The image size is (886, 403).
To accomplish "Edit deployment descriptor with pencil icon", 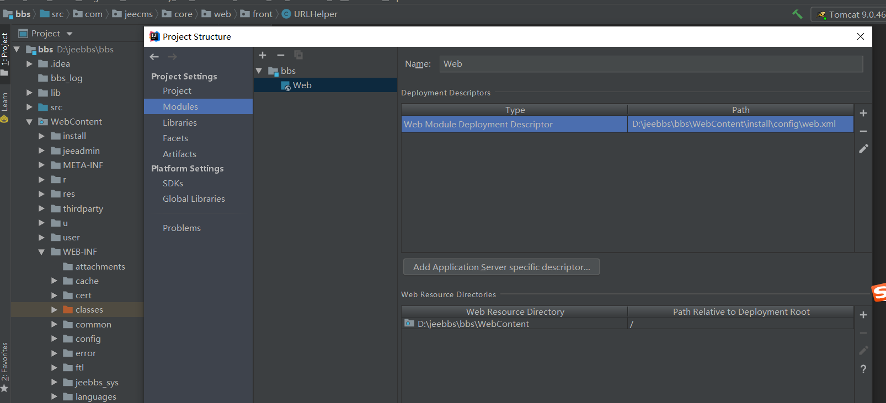I will tap(863, 149).
